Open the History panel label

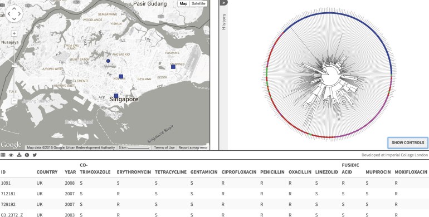[x=224, y=22]
